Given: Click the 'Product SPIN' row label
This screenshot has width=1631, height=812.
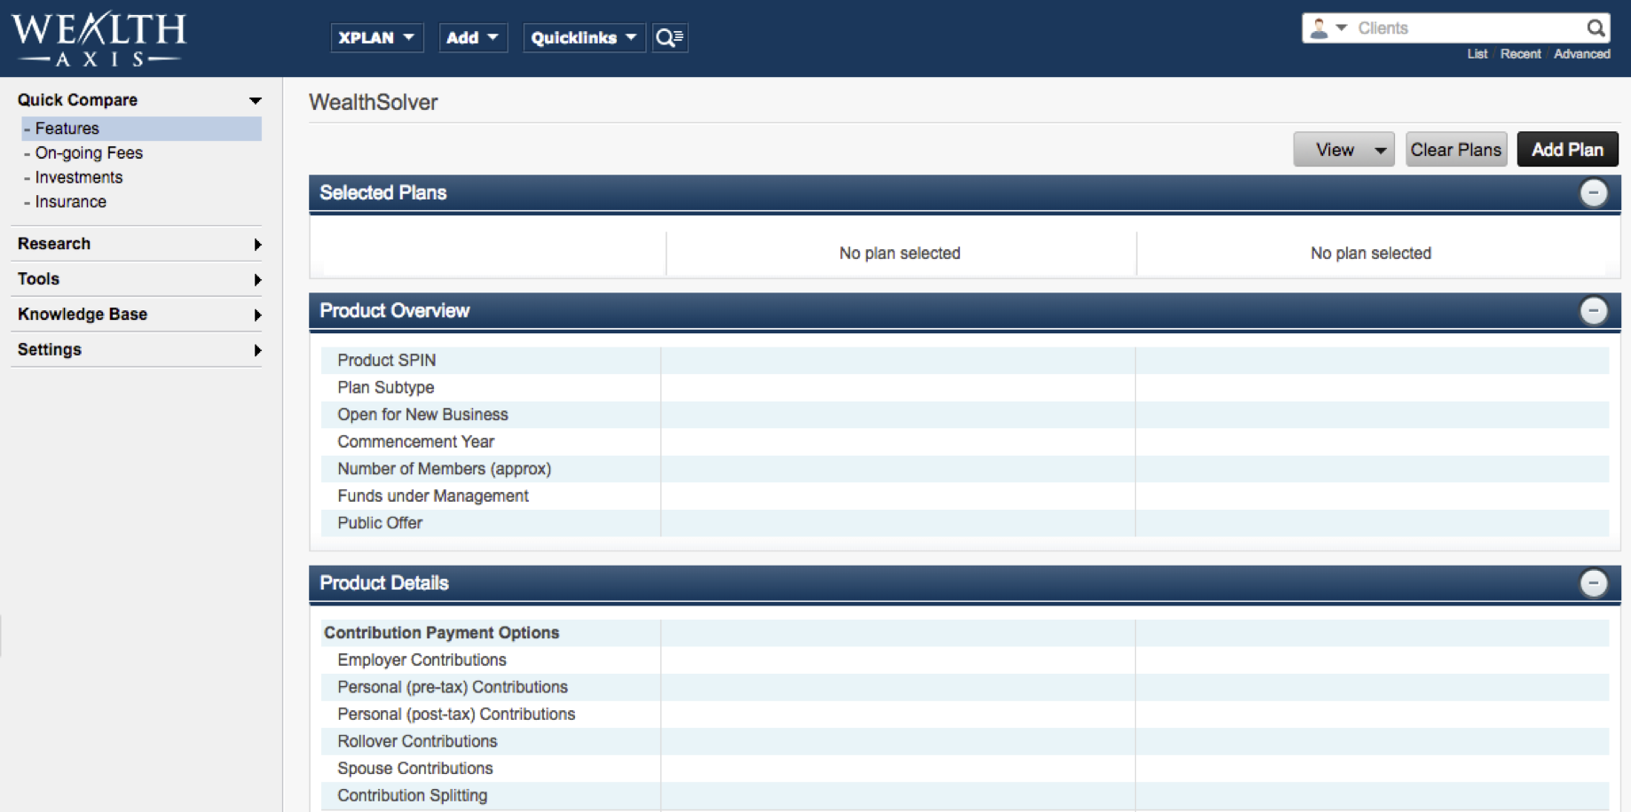Looking at the screenshot, I should click(x=387, y=361).
